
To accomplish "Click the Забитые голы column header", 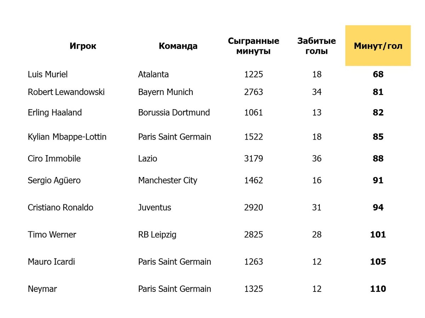I will 317,46.
